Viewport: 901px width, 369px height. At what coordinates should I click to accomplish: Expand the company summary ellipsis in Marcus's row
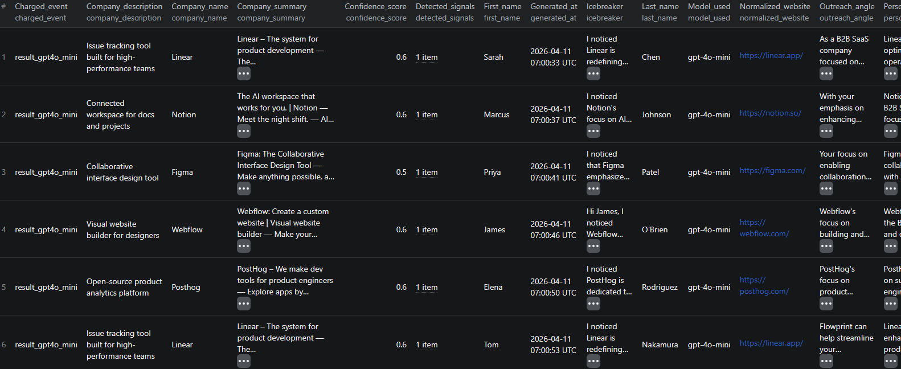tap(244, 131)
